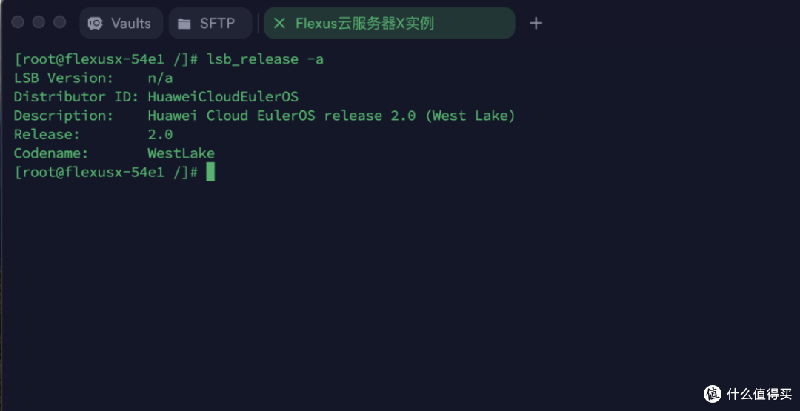This screenshot has height=411, width=800.
Task: Click the HuaweiCloudEulerOS distributor ID text
Action: pyautogui.click(x=223, y=97)
